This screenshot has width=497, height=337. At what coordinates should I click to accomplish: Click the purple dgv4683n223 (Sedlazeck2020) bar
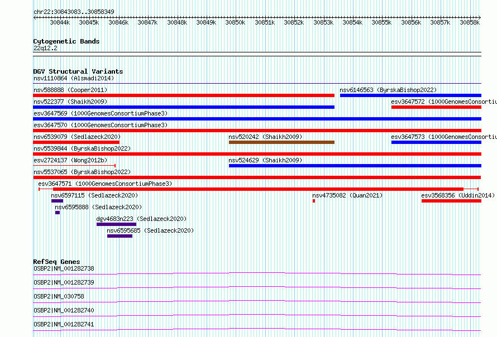pos(116,224)
